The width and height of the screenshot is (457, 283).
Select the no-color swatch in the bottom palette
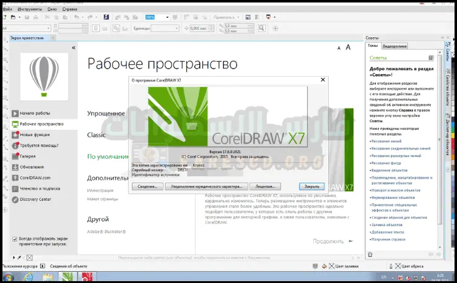(x=29, y=256)
